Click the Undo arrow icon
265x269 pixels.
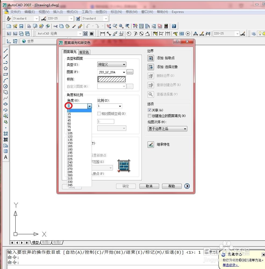88,26
